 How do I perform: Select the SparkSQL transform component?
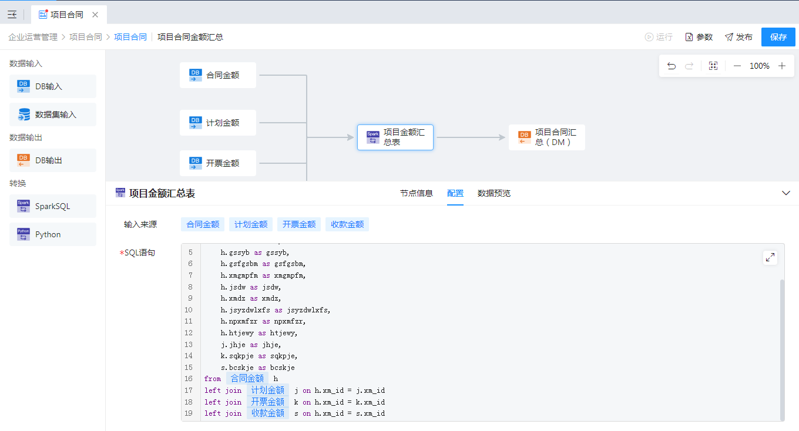[53, 206]
